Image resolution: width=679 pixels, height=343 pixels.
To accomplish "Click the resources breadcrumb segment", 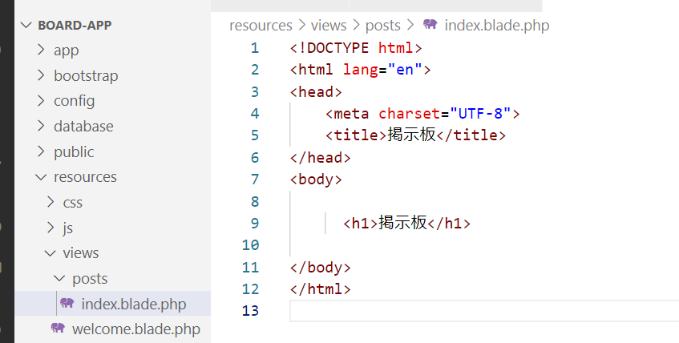I will click(261, 25).
